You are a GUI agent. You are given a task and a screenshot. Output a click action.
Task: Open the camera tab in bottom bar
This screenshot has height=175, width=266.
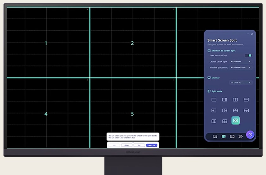pos(232,136)
